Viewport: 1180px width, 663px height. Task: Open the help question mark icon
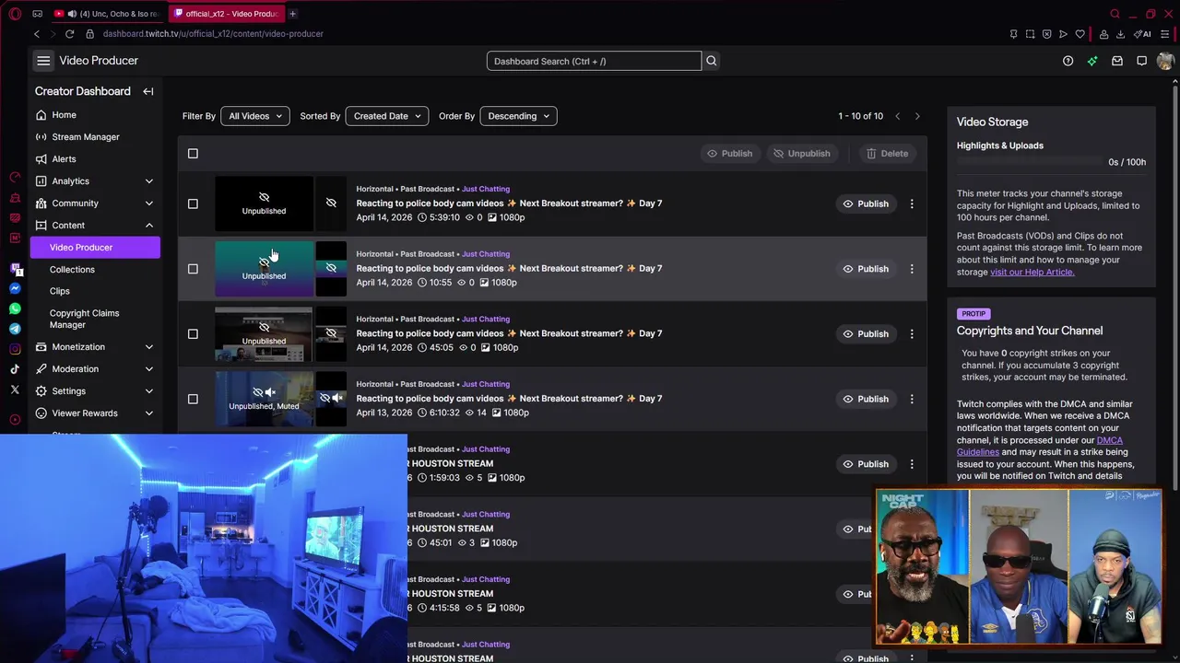coord(1068,61)
